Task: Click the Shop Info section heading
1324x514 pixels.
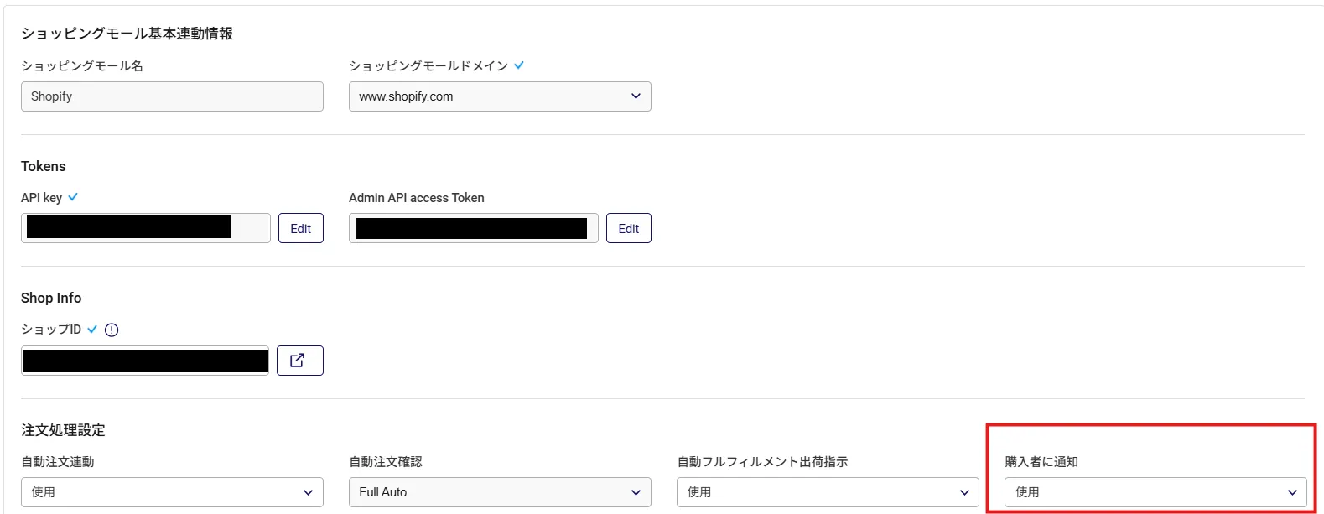Action: (x=51, y=298)
